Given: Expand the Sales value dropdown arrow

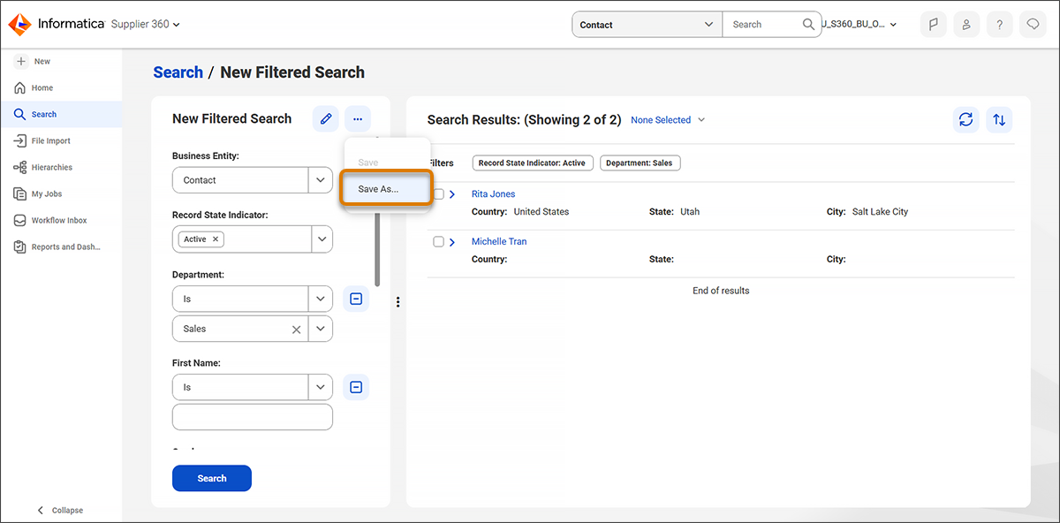Looking at the screenshot, I should tap(322, 329).
